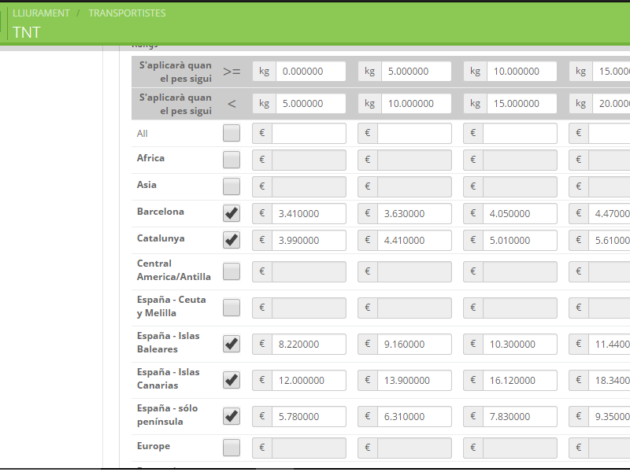Edit the upper weight limit field 5.000000

pos(310,103)
